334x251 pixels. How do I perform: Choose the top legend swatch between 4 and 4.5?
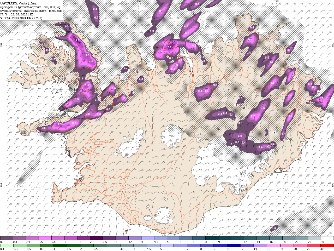point(148,238)
